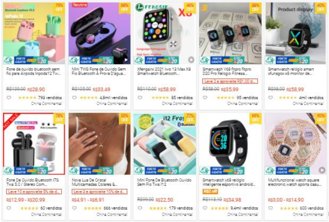Open Smartwatch y68 relógio inteligente title link
The image size is (329, 222).
point(229,182)
